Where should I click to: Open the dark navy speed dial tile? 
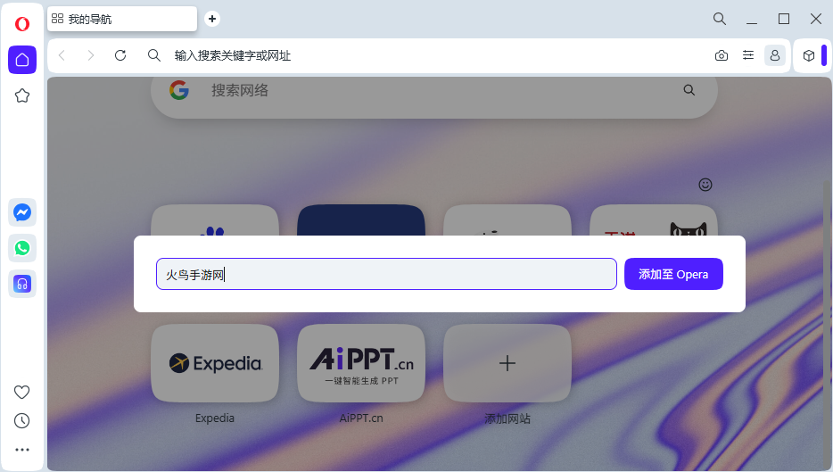pos(361,220)
